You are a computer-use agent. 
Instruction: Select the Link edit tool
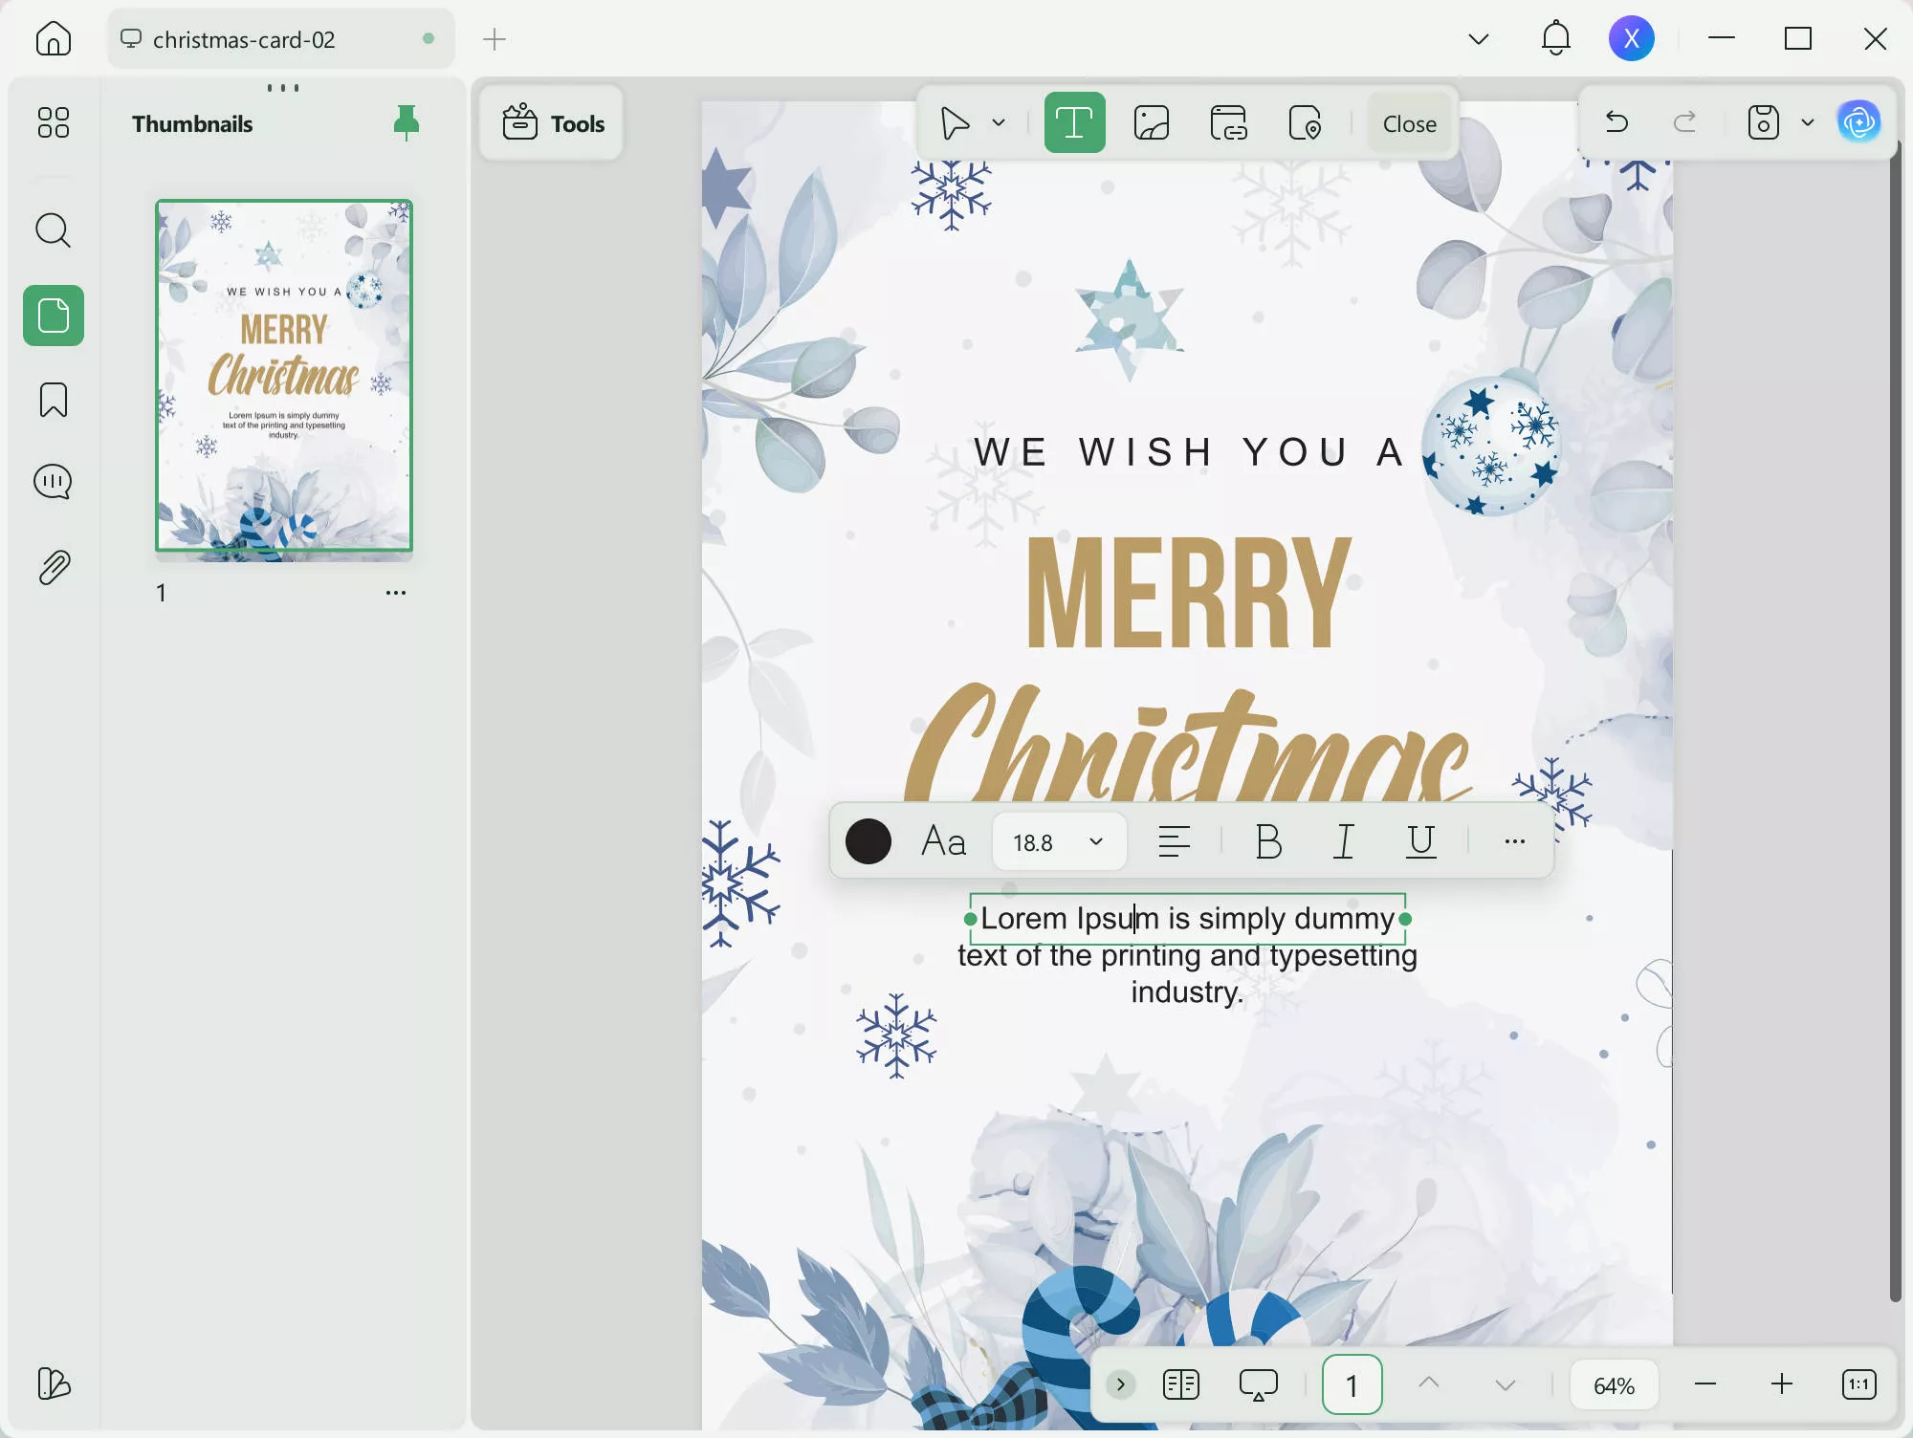1228,123
